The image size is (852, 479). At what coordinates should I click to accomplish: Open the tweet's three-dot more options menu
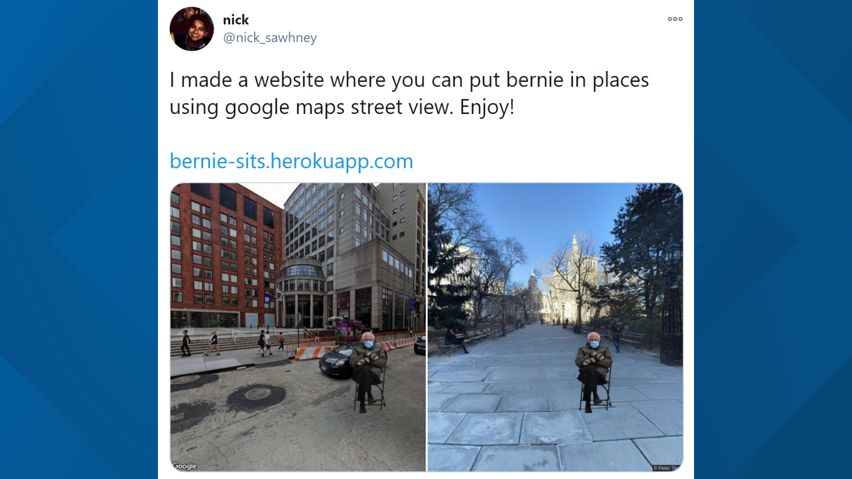pyautogui.click(x=675, y=19)
